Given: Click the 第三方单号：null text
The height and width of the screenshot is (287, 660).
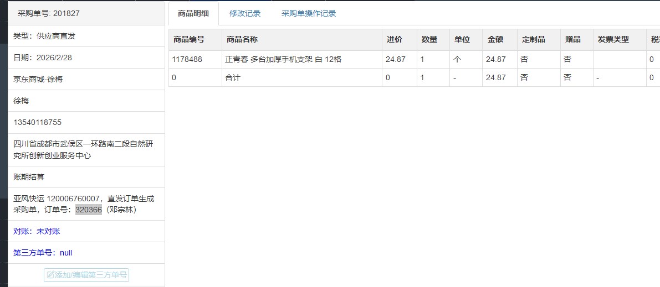Looking at the screenshot, I should pos(43,253).
